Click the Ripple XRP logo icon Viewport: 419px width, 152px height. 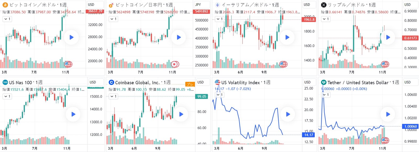tap(324, 5)
